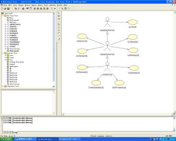Viewport: 176px width, 141px height.
Task: Select the Package tool in the toolbox
Action: pos(59,25)
